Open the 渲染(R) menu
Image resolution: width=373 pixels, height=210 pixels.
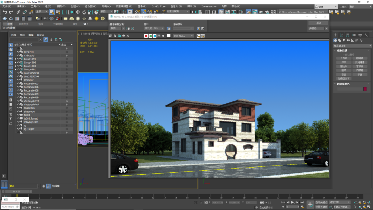(x=142, y=7)
